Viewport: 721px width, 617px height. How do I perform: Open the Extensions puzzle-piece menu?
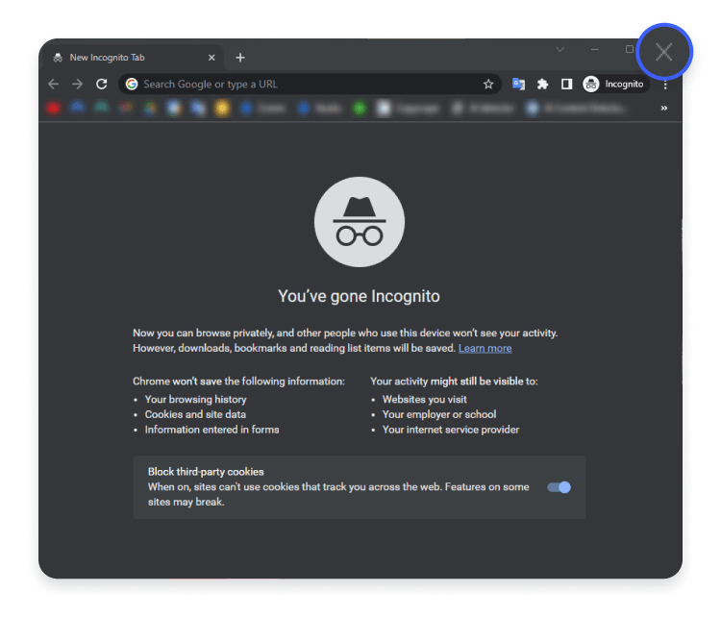542,85
